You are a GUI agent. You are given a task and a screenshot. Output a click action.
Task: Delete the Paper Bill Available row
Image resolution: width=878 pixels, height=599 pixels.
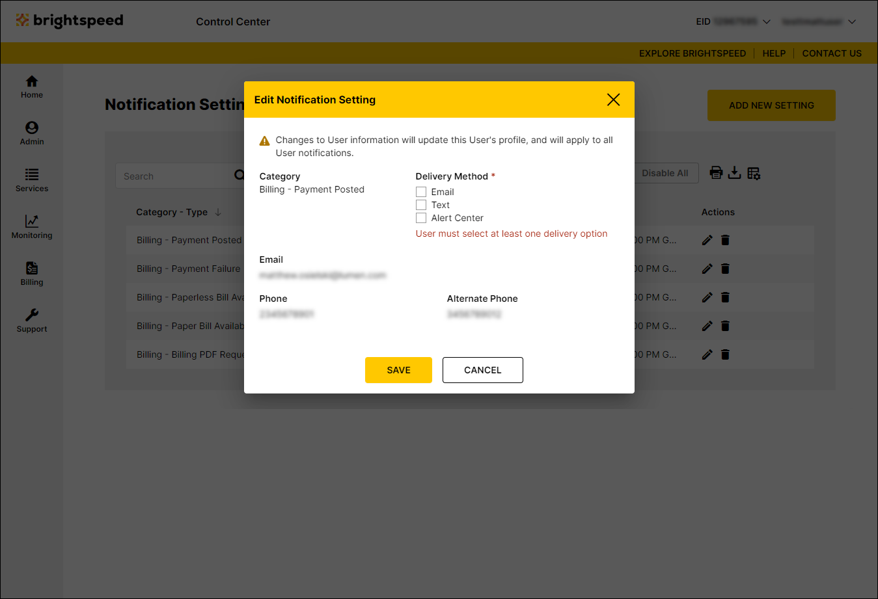[x=725, y=326]
